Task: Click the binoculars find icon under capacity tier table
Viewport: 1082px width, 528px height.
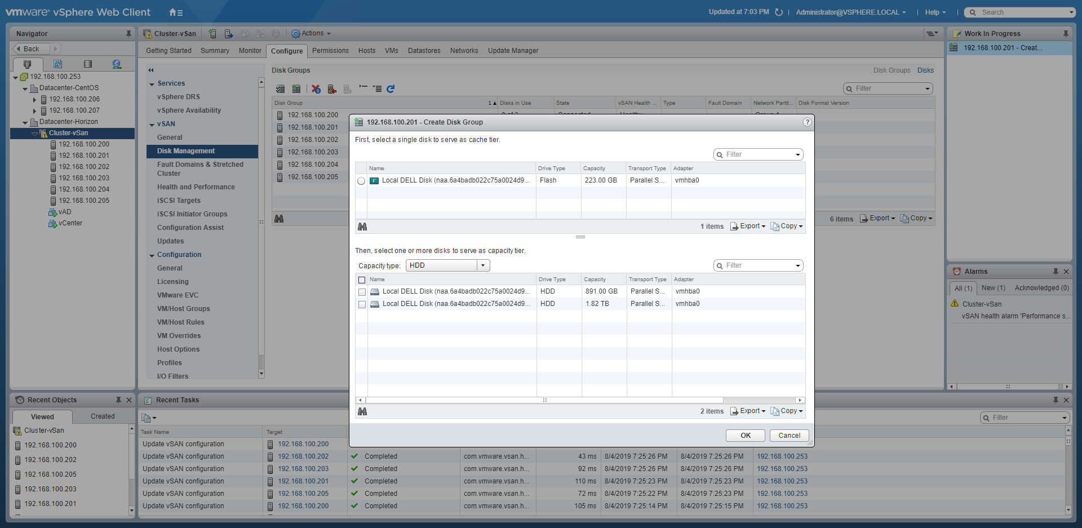Action: [362, 411]
